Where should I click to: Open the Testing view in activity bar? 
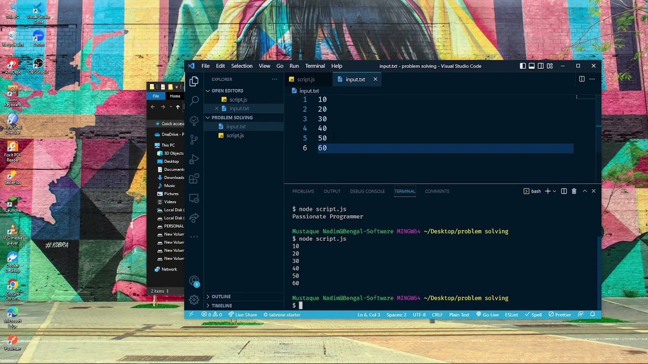194,120
